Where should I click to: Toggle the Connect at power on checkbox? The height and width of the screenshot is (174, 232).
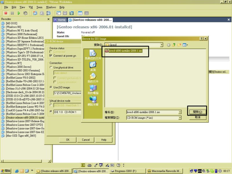tap(51, 56)
